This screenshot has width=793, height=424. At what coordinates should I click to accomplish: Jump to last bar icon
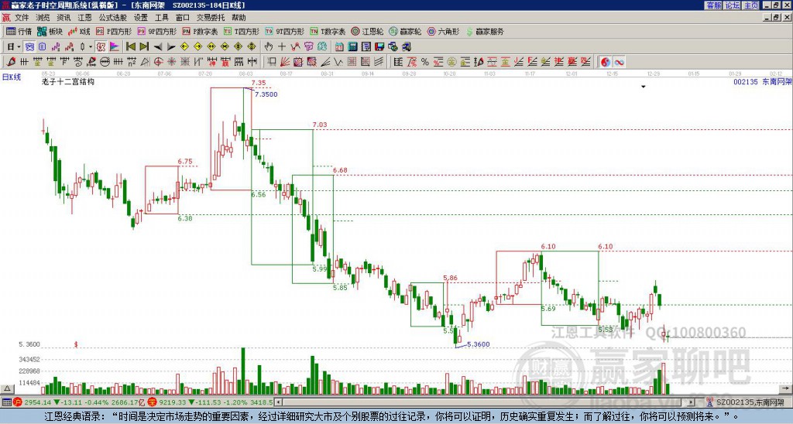[x=143, y=47]
